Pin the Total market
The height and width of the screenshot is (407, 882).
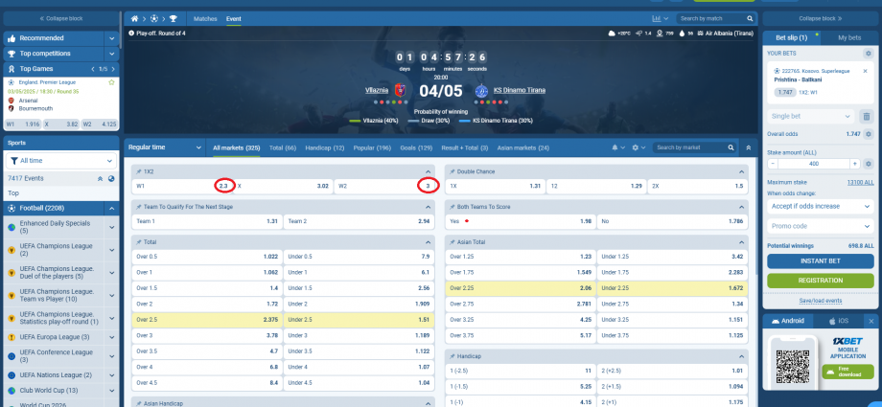138,241
